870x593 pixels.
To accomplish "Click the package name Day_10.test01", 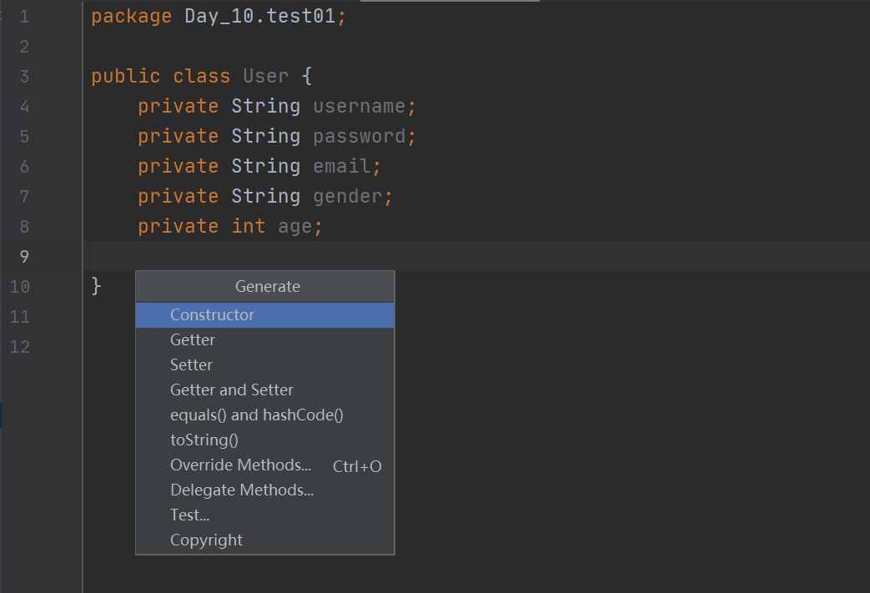I will (260, 17).
